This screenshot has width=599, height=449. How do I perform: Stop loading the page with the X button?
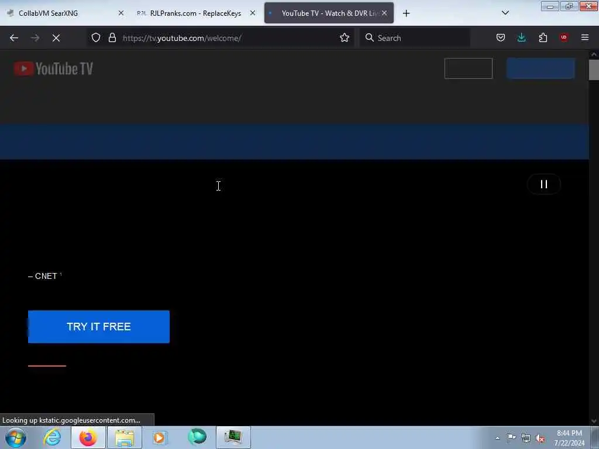tap(56, 38)
